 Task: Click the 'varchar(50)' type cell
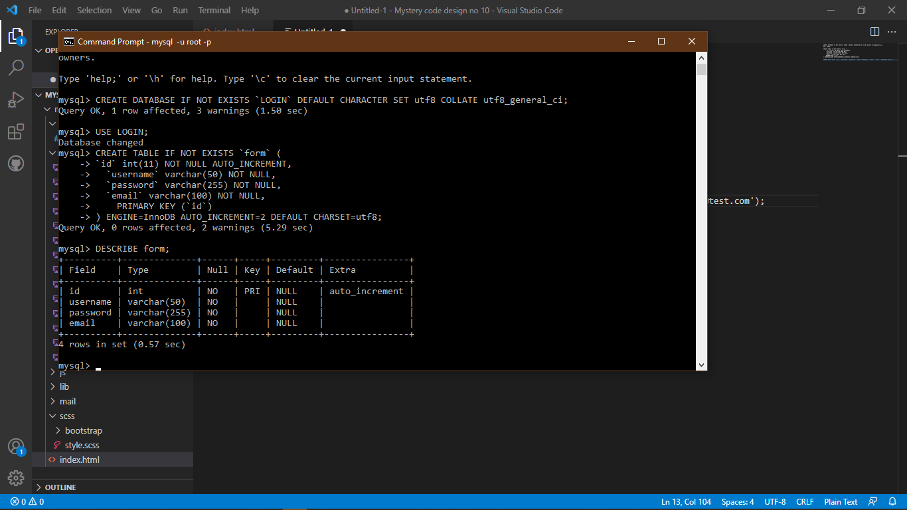pos(157,302)
